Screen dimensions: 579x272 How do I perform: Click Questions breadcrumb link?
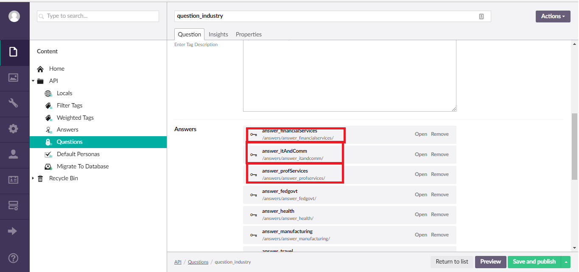coord(198,262)
